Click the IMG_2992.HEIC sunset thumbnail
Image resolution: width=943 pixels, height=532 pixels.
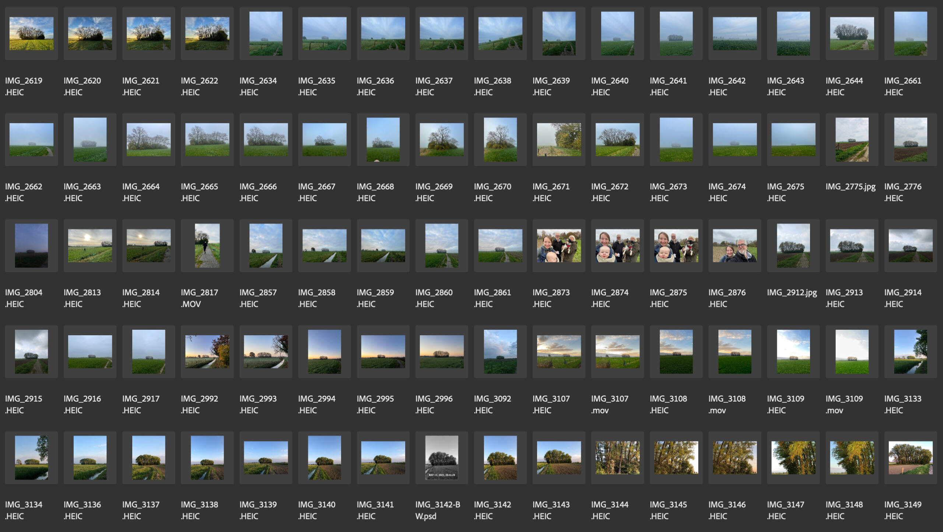point(207,351)
